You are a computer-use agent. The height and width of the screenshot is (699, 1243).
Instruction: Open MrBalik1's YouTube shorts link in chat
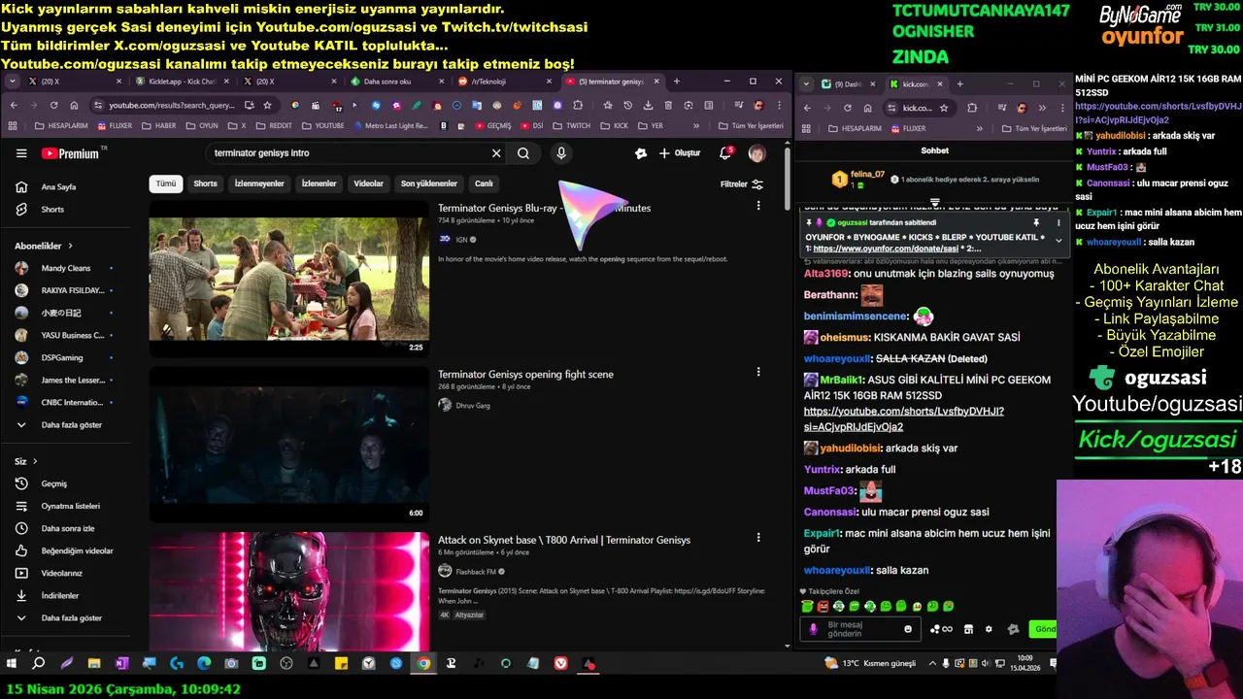[x=903, y=418]
